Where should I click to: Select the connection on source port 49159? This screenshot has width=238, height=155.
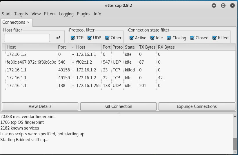pyautogui.click(x=119, y=78)
